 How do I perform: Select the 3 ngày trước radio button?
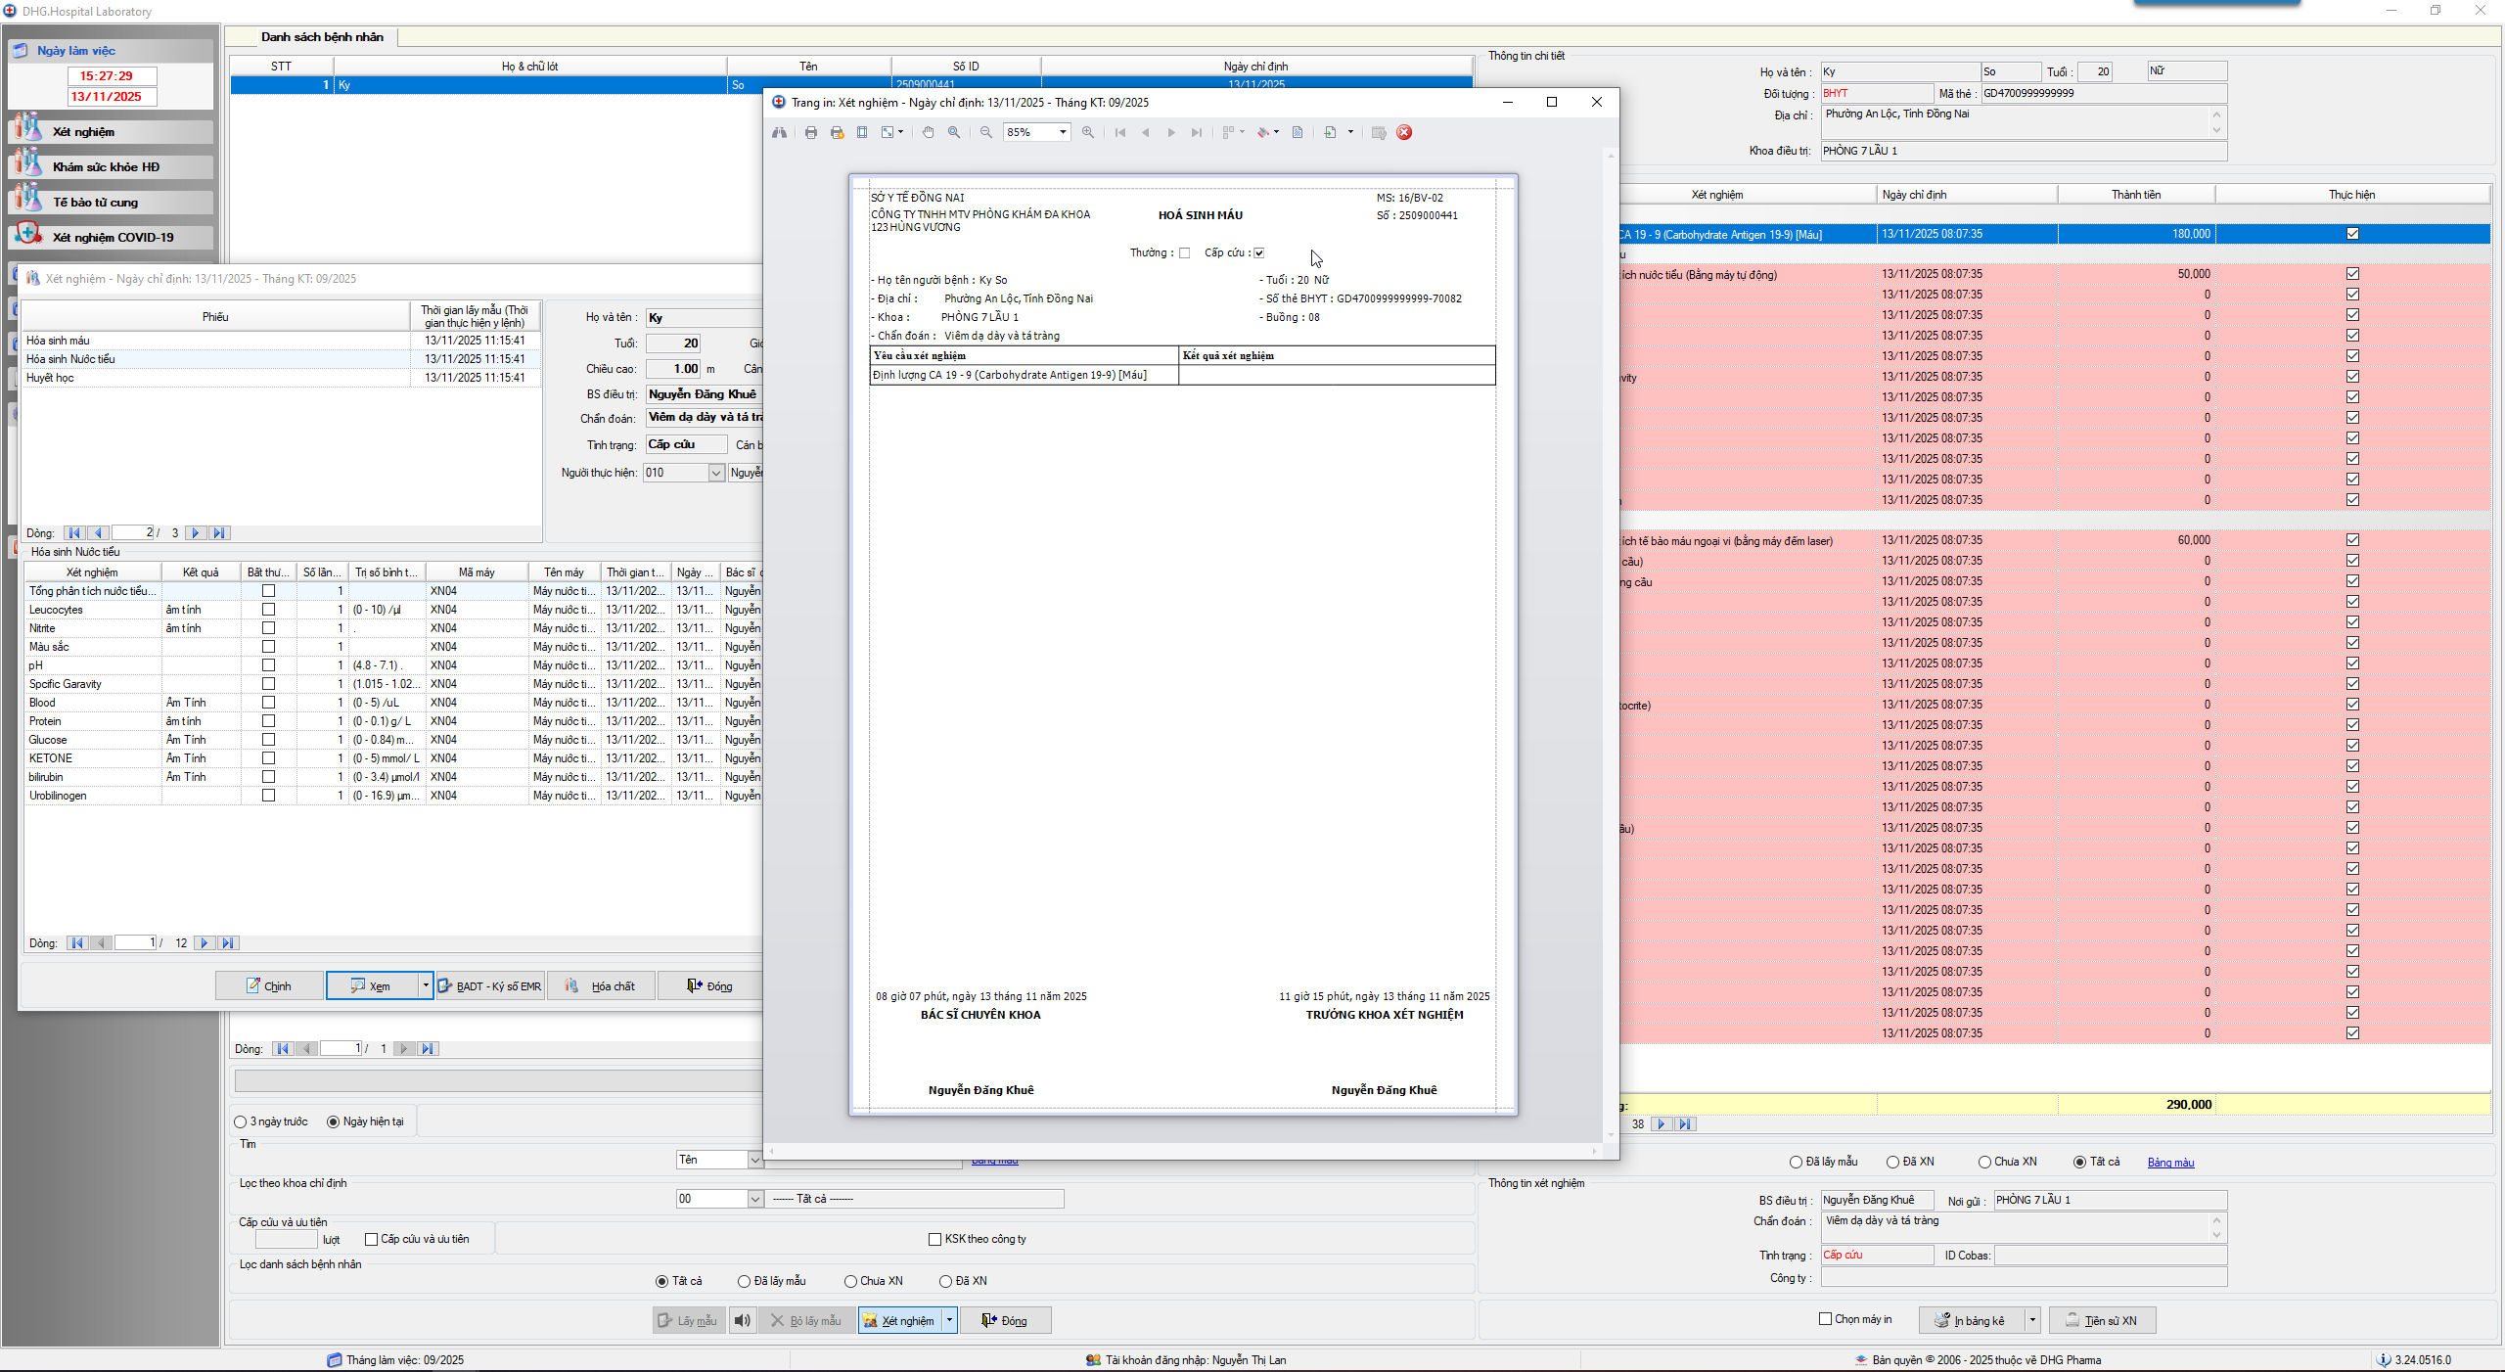(241, 1121)
